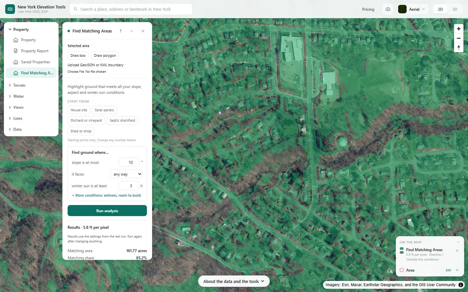Expand the Views sidebar section
The width and height of the screenshot is (468, 292).
point(31,107)
